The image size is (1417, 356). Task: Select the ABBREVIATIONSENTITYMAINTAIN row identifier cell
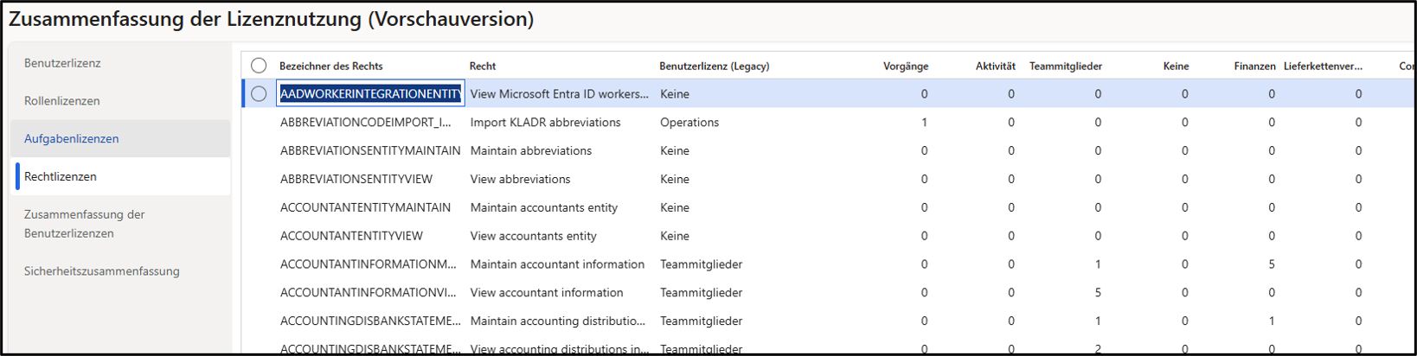click(370, 151)
